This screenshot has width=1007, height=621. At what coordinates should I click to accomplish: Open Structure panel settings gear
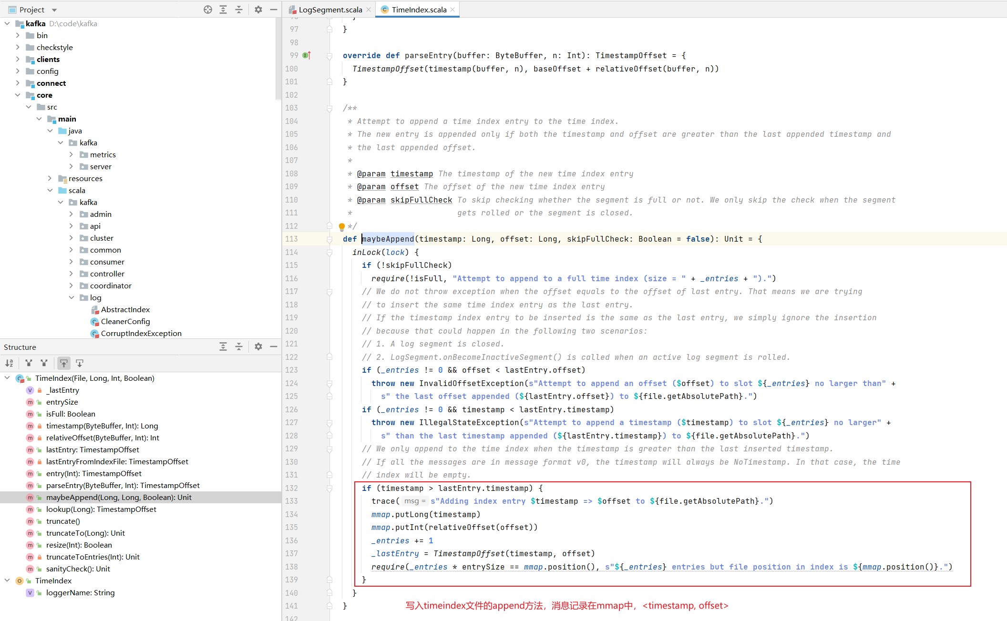tap(258, 346)
